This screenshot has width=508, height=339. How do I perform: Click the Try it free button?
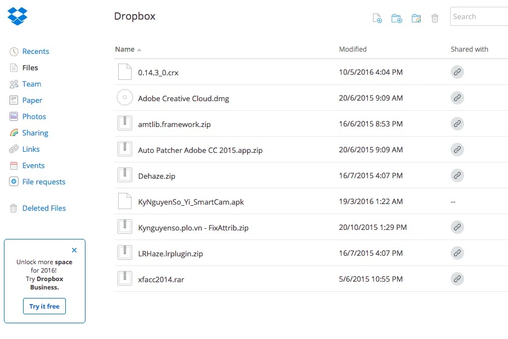coord(44,306)
